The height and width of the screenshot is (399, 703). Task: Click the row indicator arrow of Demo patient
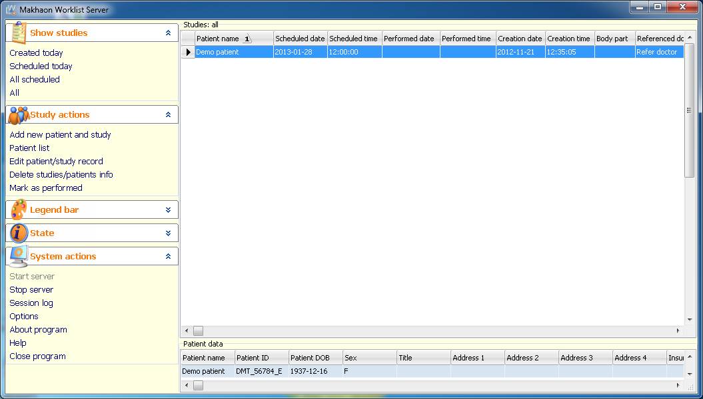[x=189, y=52]
